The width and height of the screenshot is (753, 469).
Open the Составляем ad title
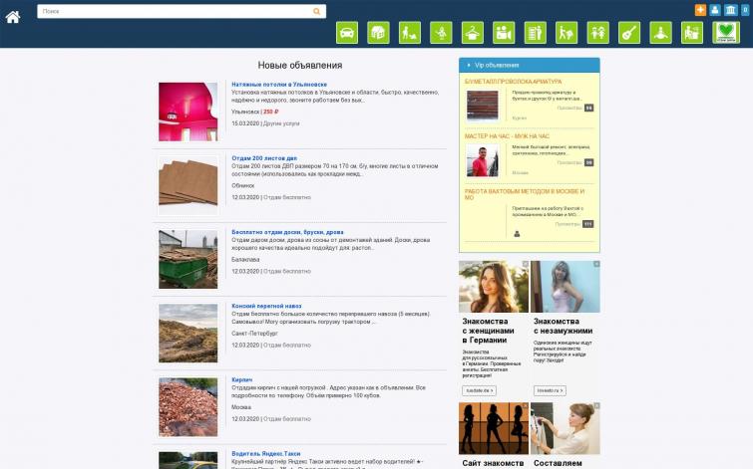[558, 463]
